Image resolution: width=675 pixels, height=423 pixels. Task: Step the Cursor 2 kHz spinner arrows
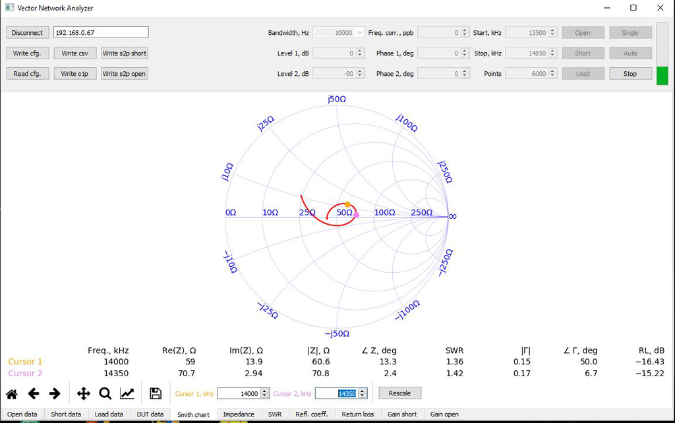click(363, 393)
